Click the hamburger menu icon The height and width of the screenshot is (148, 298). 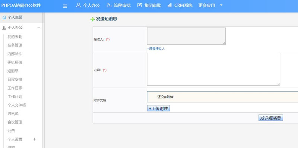tap(65, 6)
